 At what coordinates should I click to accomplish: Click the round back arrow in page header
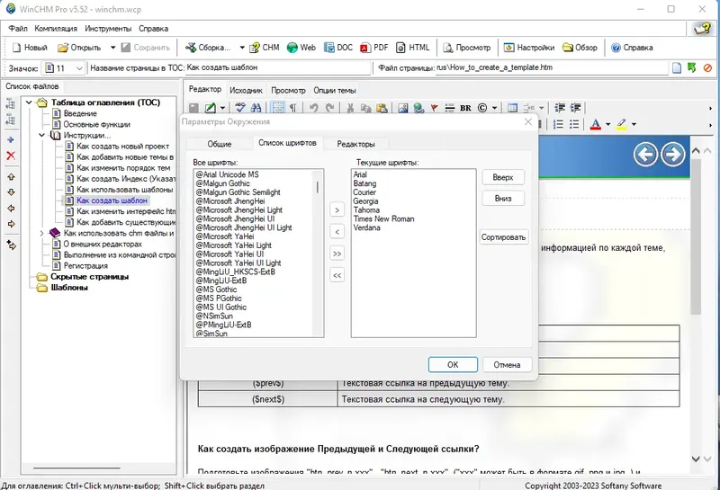[x=644, y=155]
